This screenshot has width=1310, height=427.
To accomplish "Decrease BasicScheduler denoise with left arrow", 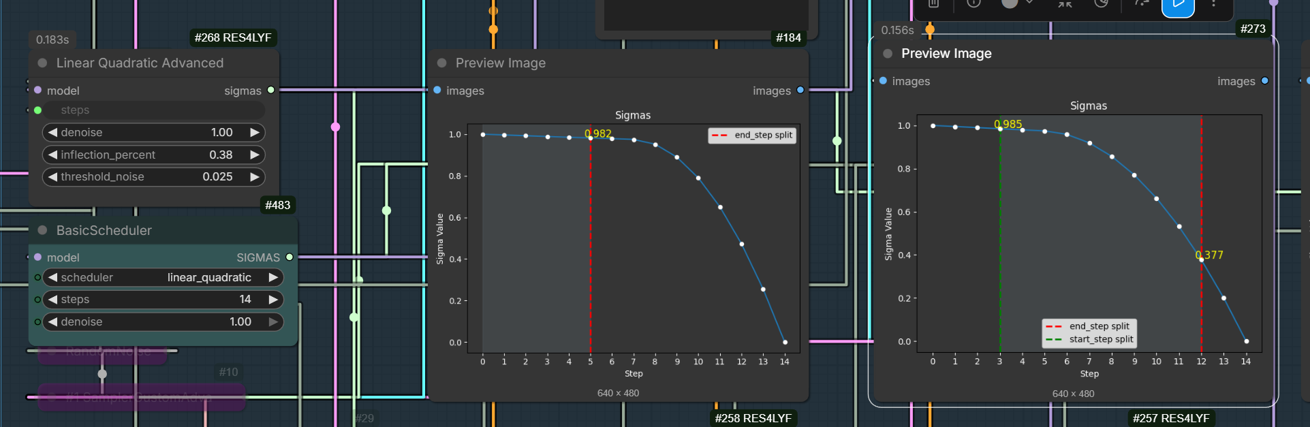I will point(52,321).
